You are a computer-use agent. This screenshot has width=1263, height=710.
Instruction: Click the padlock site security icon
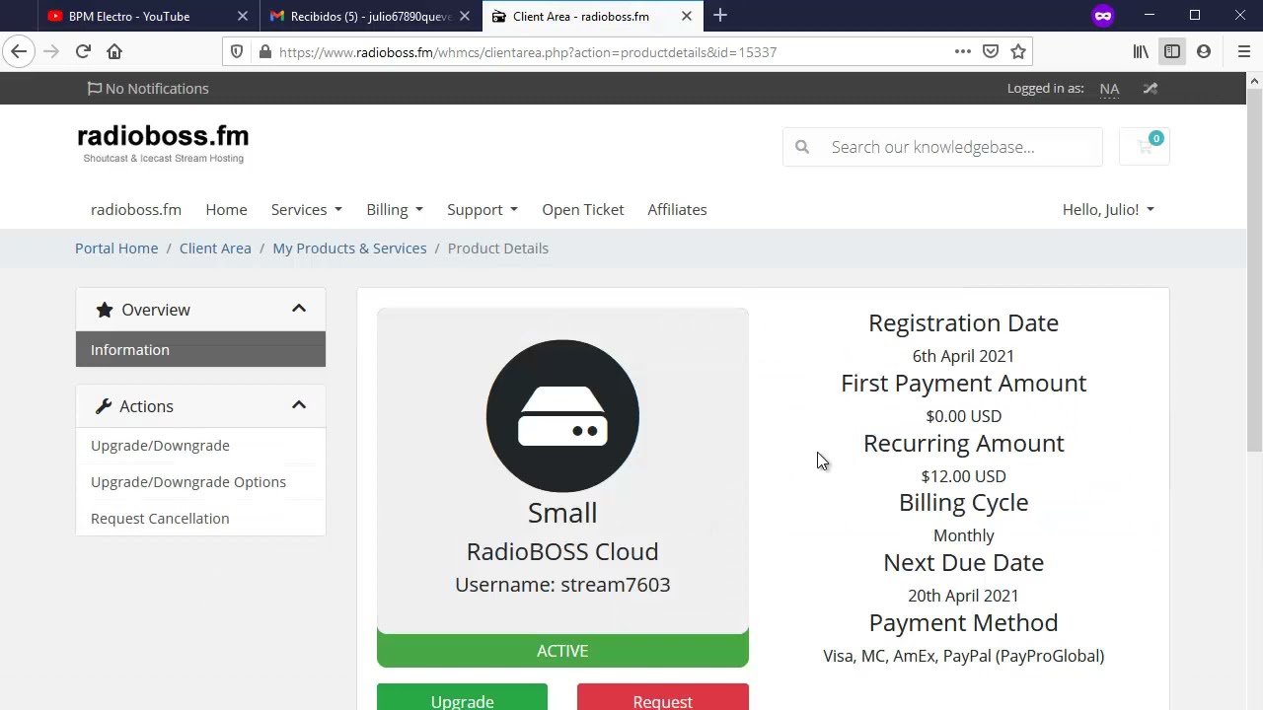[264, 52]
